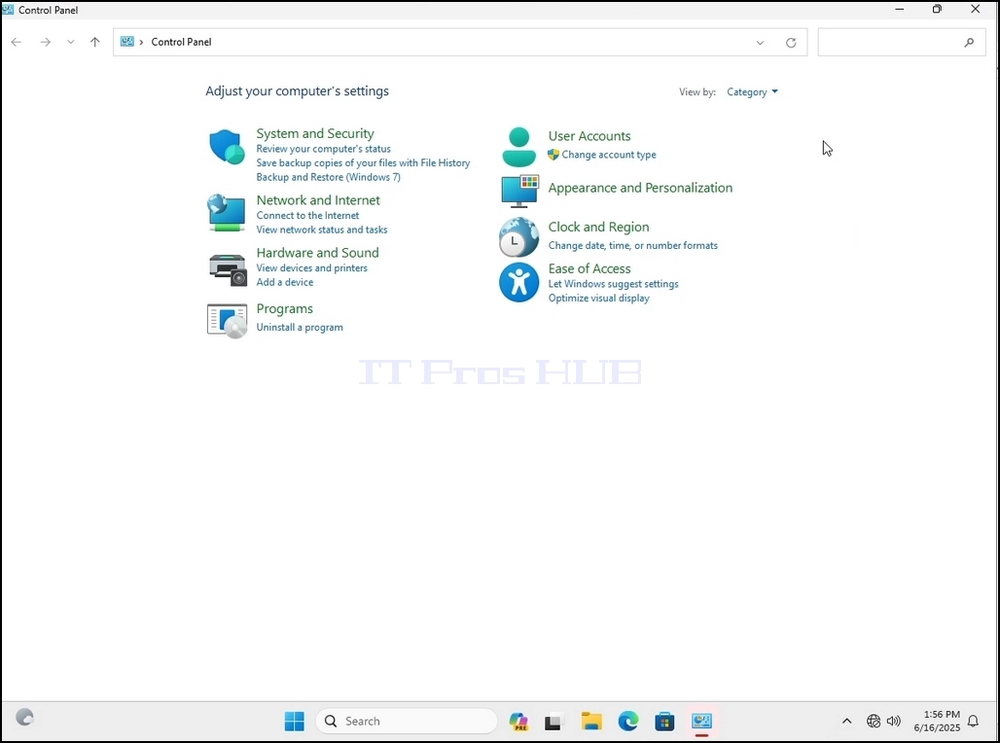Open the Hardware and Sound category

[317, 253]
